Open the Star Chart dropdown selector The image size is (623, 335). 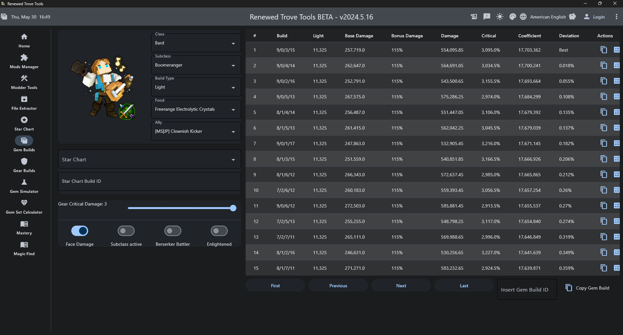(x=149, y=159)
